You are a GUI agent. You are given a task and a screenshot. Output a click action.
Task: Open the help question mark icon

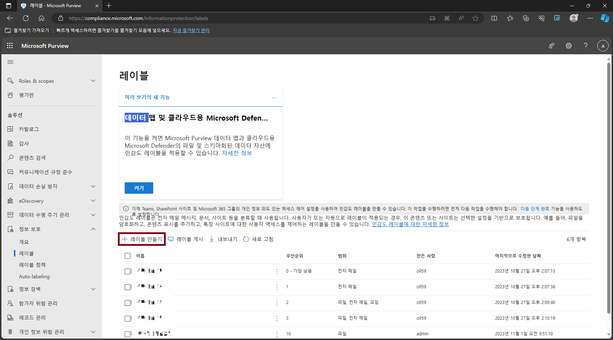point(585,46)
